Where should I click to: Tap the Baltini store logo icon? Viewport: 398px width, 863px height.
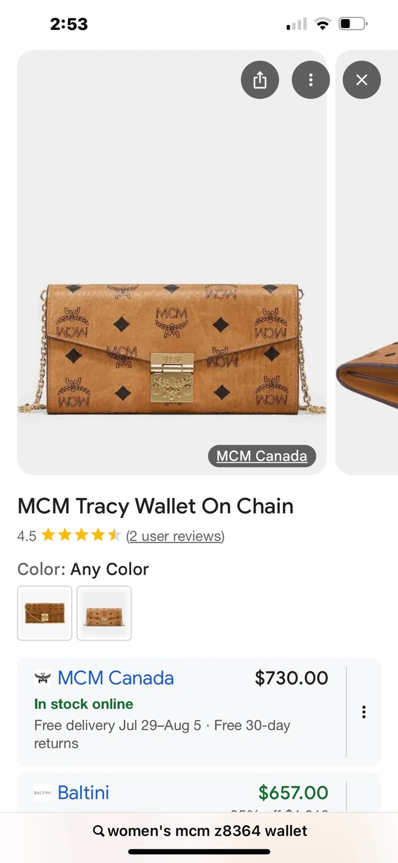[x=42, y=792]
